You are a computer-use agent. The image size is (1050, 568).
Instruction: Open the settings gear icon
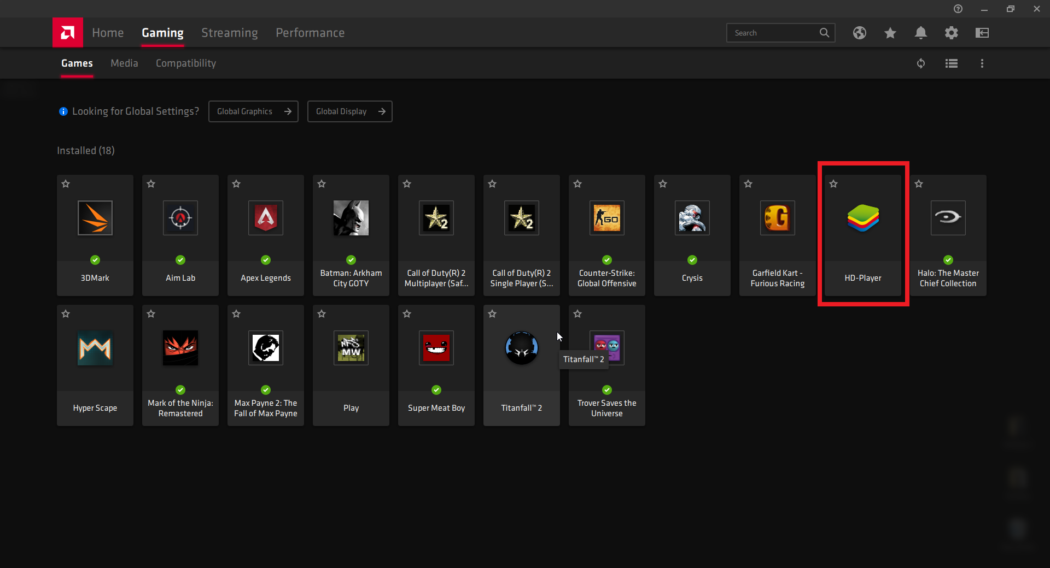(952, 33)
